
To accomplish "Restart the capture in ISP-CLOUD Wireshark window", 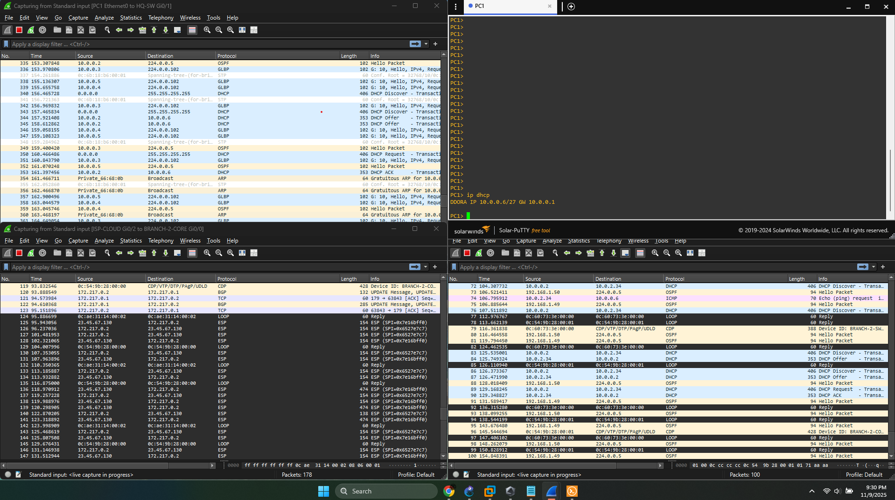I will [31, 253].
